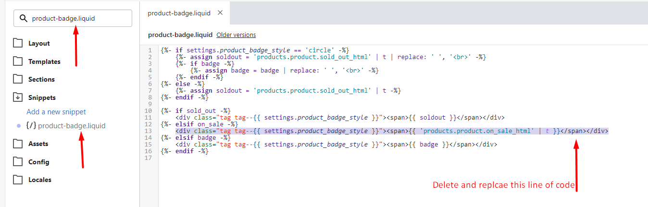
Task: Open Older versions link
Action: [236, 35]
